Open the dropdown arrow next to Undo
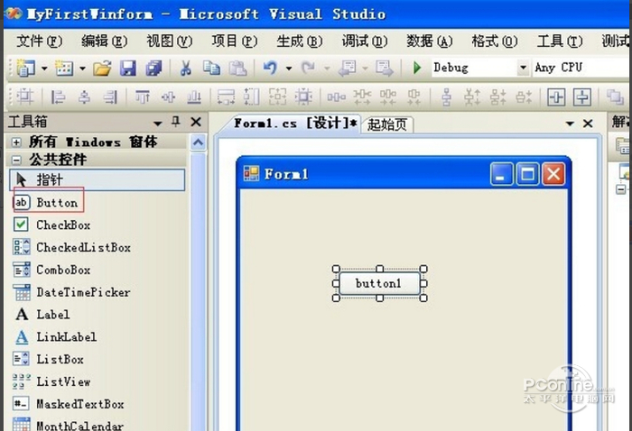Screen dimensions: 632x431 click(289, 69)
